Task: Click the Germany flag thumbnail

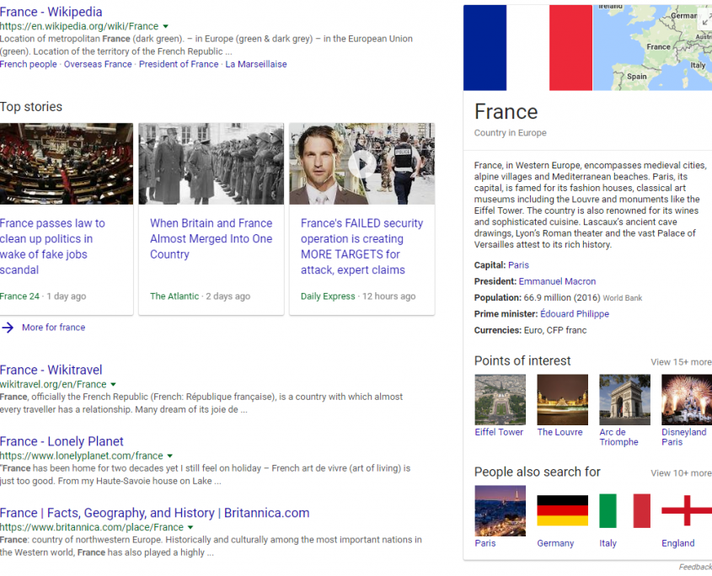Action: click(562, 510)
